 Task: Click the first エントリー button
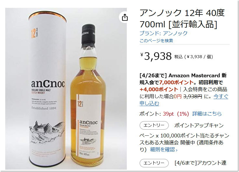click(x=154, y=125)
